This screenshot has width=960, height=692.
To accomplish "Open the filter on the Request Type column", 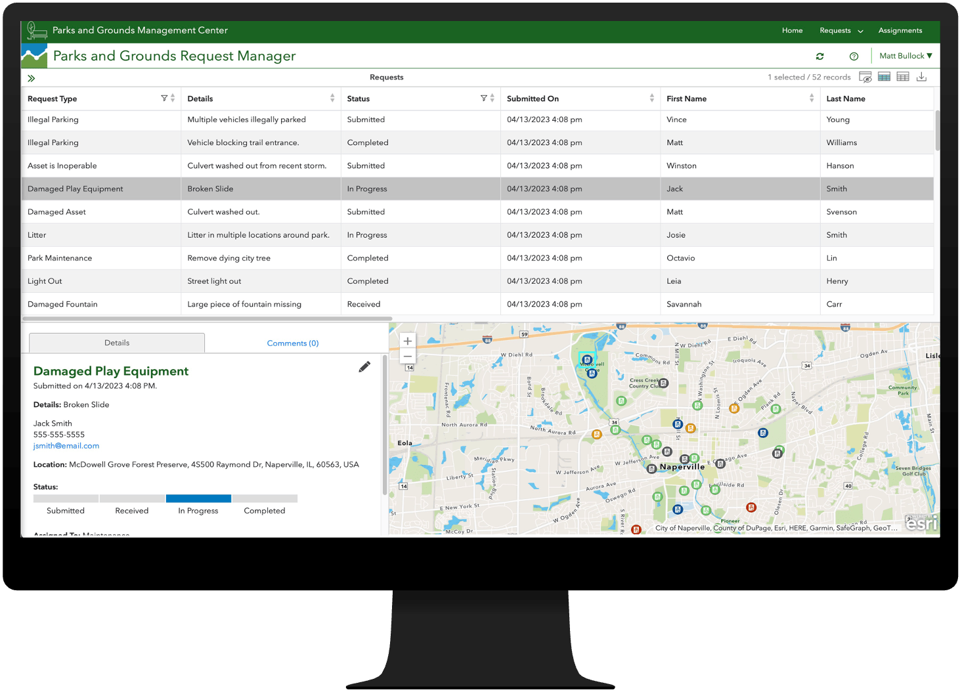I will [x=164, y=98].
